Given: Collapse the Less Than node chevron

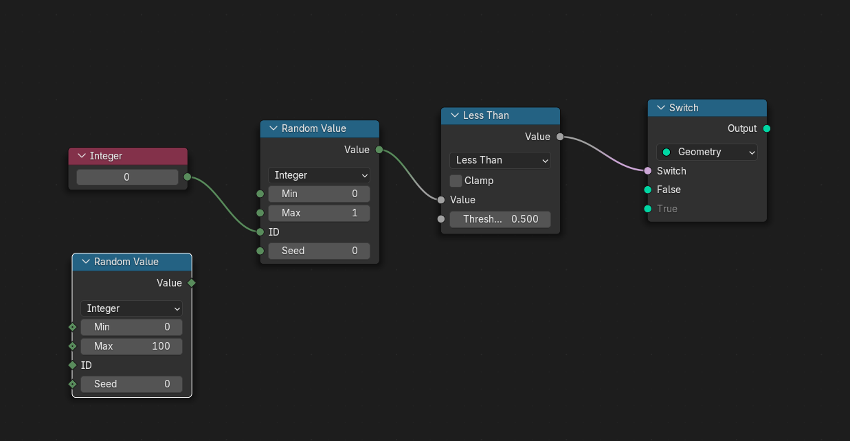Looking at the screenshot, I should [x=454, y=116].
